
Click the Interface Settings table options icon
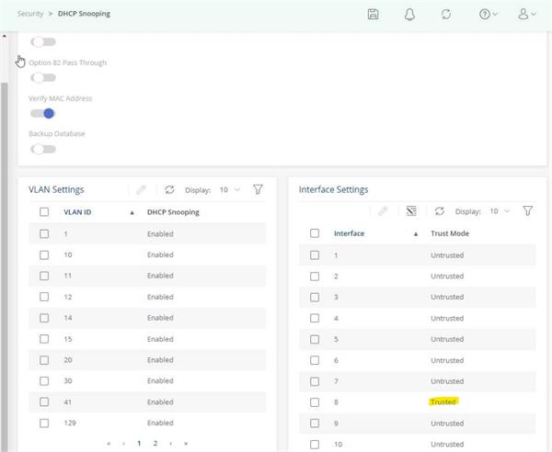coord(411,211)
